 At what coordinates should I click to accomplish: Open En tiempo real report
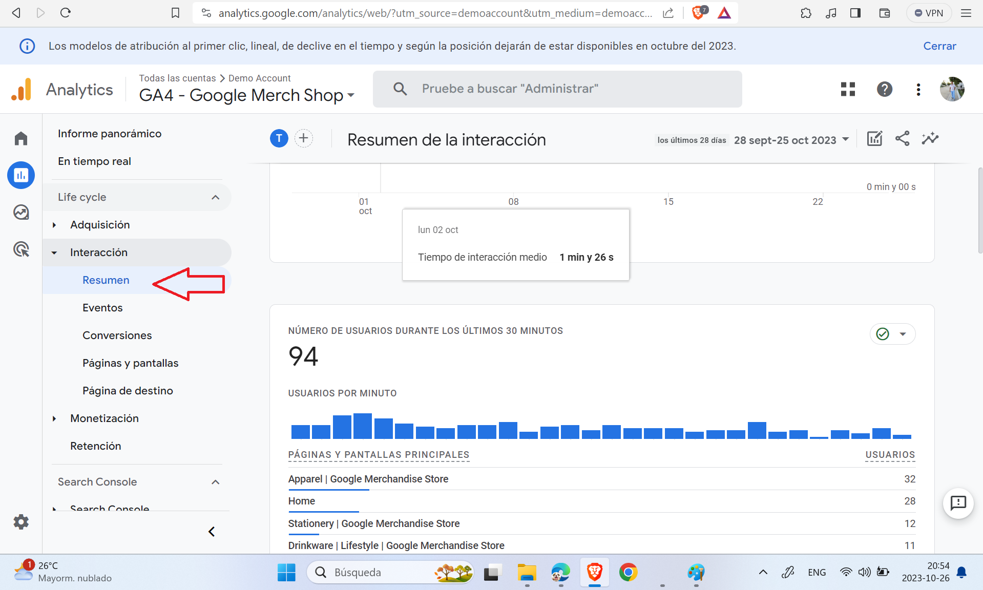[94, 161]
